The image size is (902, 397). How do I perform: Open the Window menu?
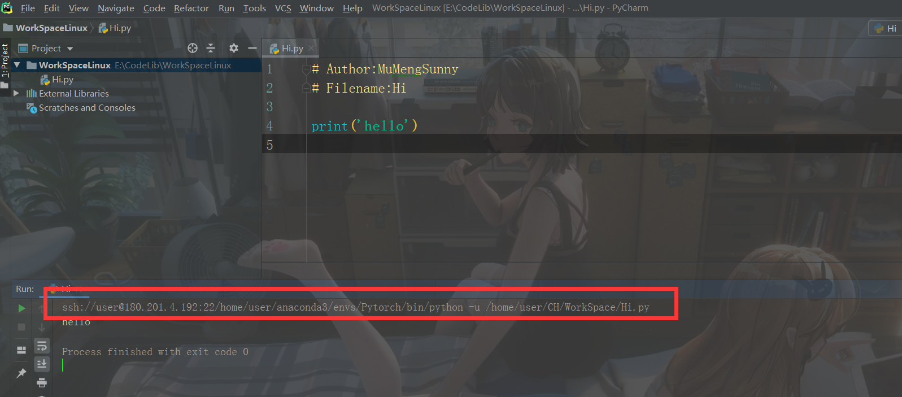316,8
